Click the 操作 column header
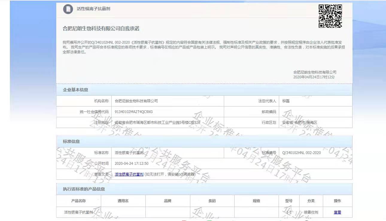This screenshot has width=386, height=221. (x=337, y=201)
